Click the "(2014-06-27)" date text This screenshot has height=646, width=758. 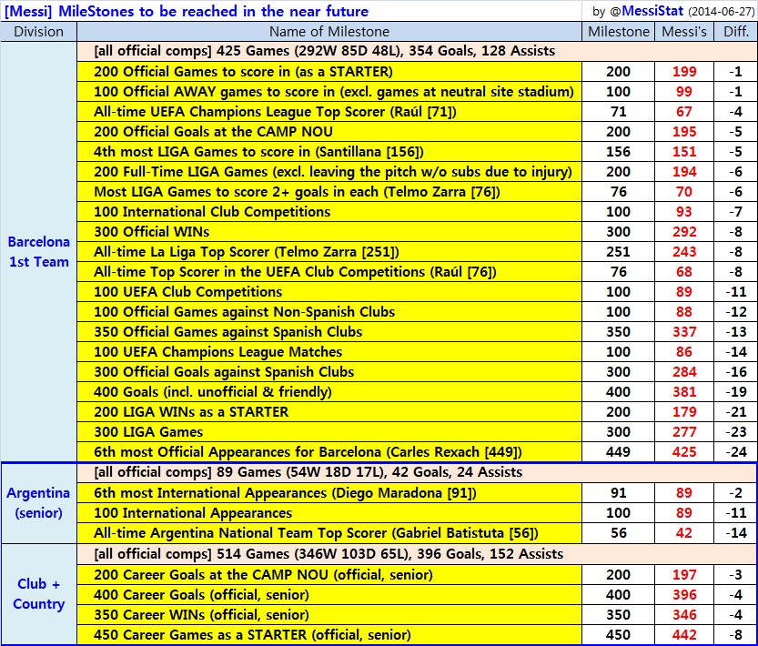point(721,12)
